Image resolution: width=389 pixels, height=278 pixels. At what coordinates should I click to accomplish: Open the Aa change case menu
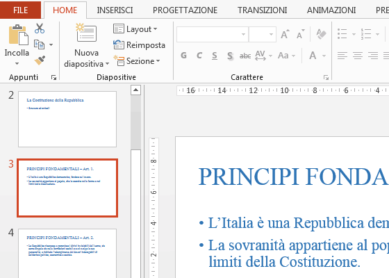(x=286, y=56)
